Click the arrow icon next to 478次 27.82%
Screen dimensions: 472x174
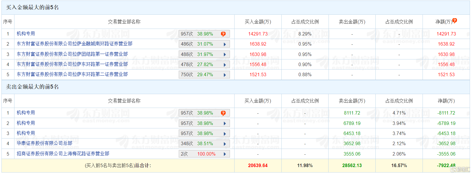pos(225,65)
